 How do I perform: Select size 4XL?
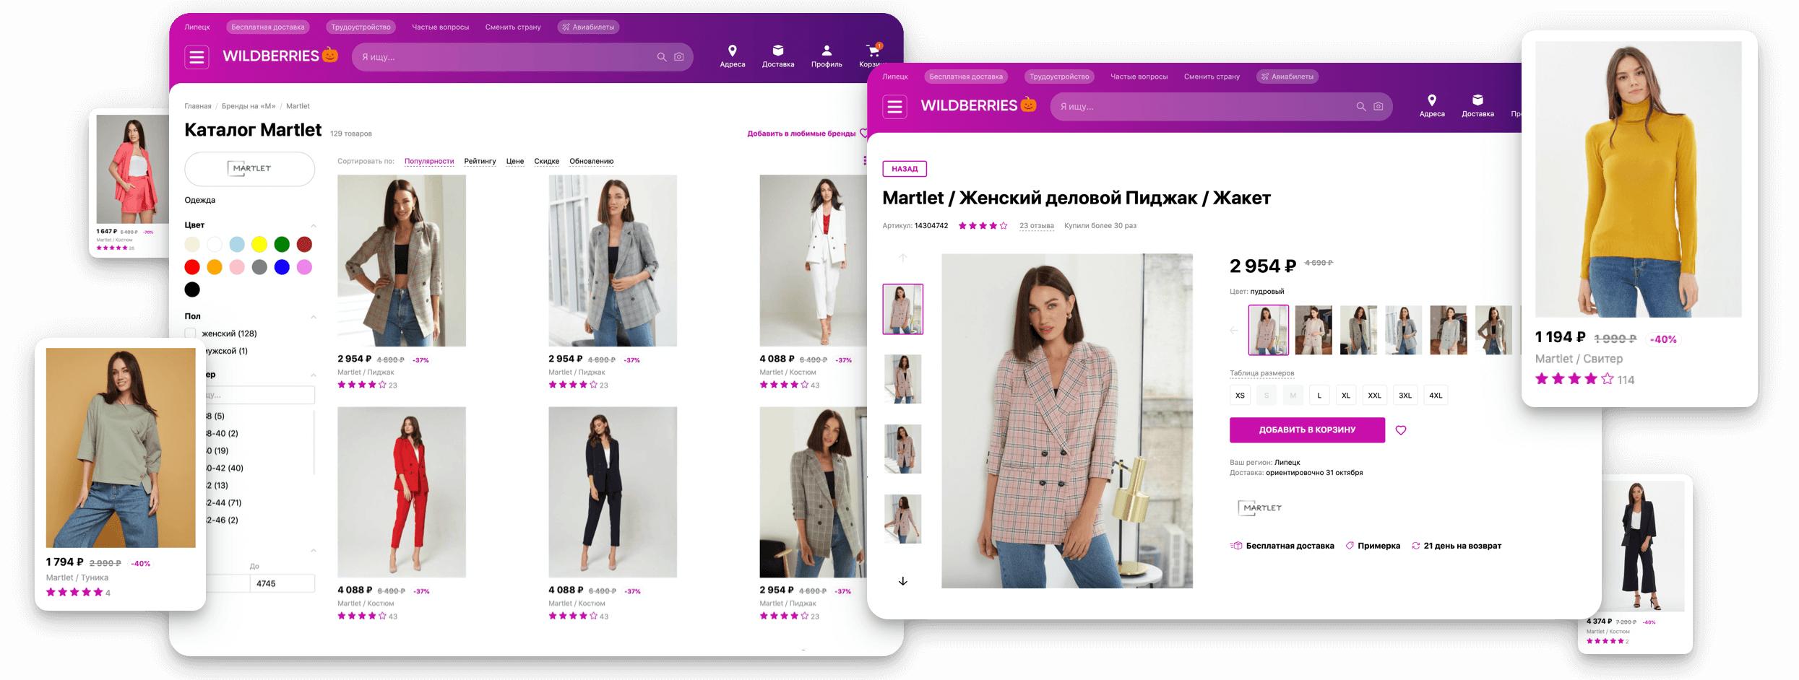(x=1436, y=396)
